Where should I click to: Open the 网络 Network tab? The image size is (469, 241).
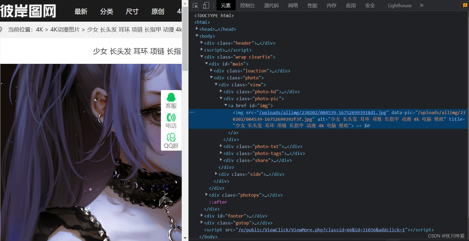click(293, 5)
